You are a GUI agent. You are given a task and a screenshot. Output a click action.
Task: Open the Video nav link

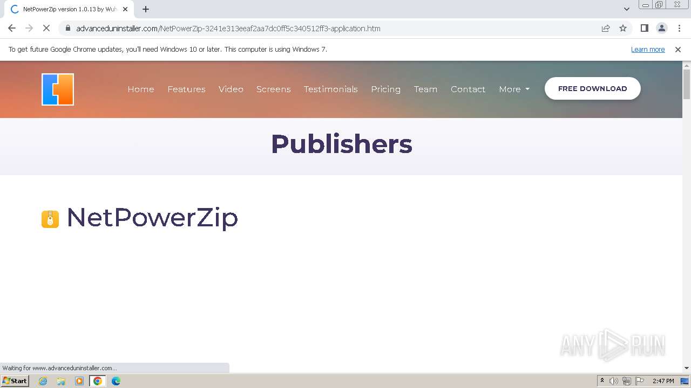point(231,89)
